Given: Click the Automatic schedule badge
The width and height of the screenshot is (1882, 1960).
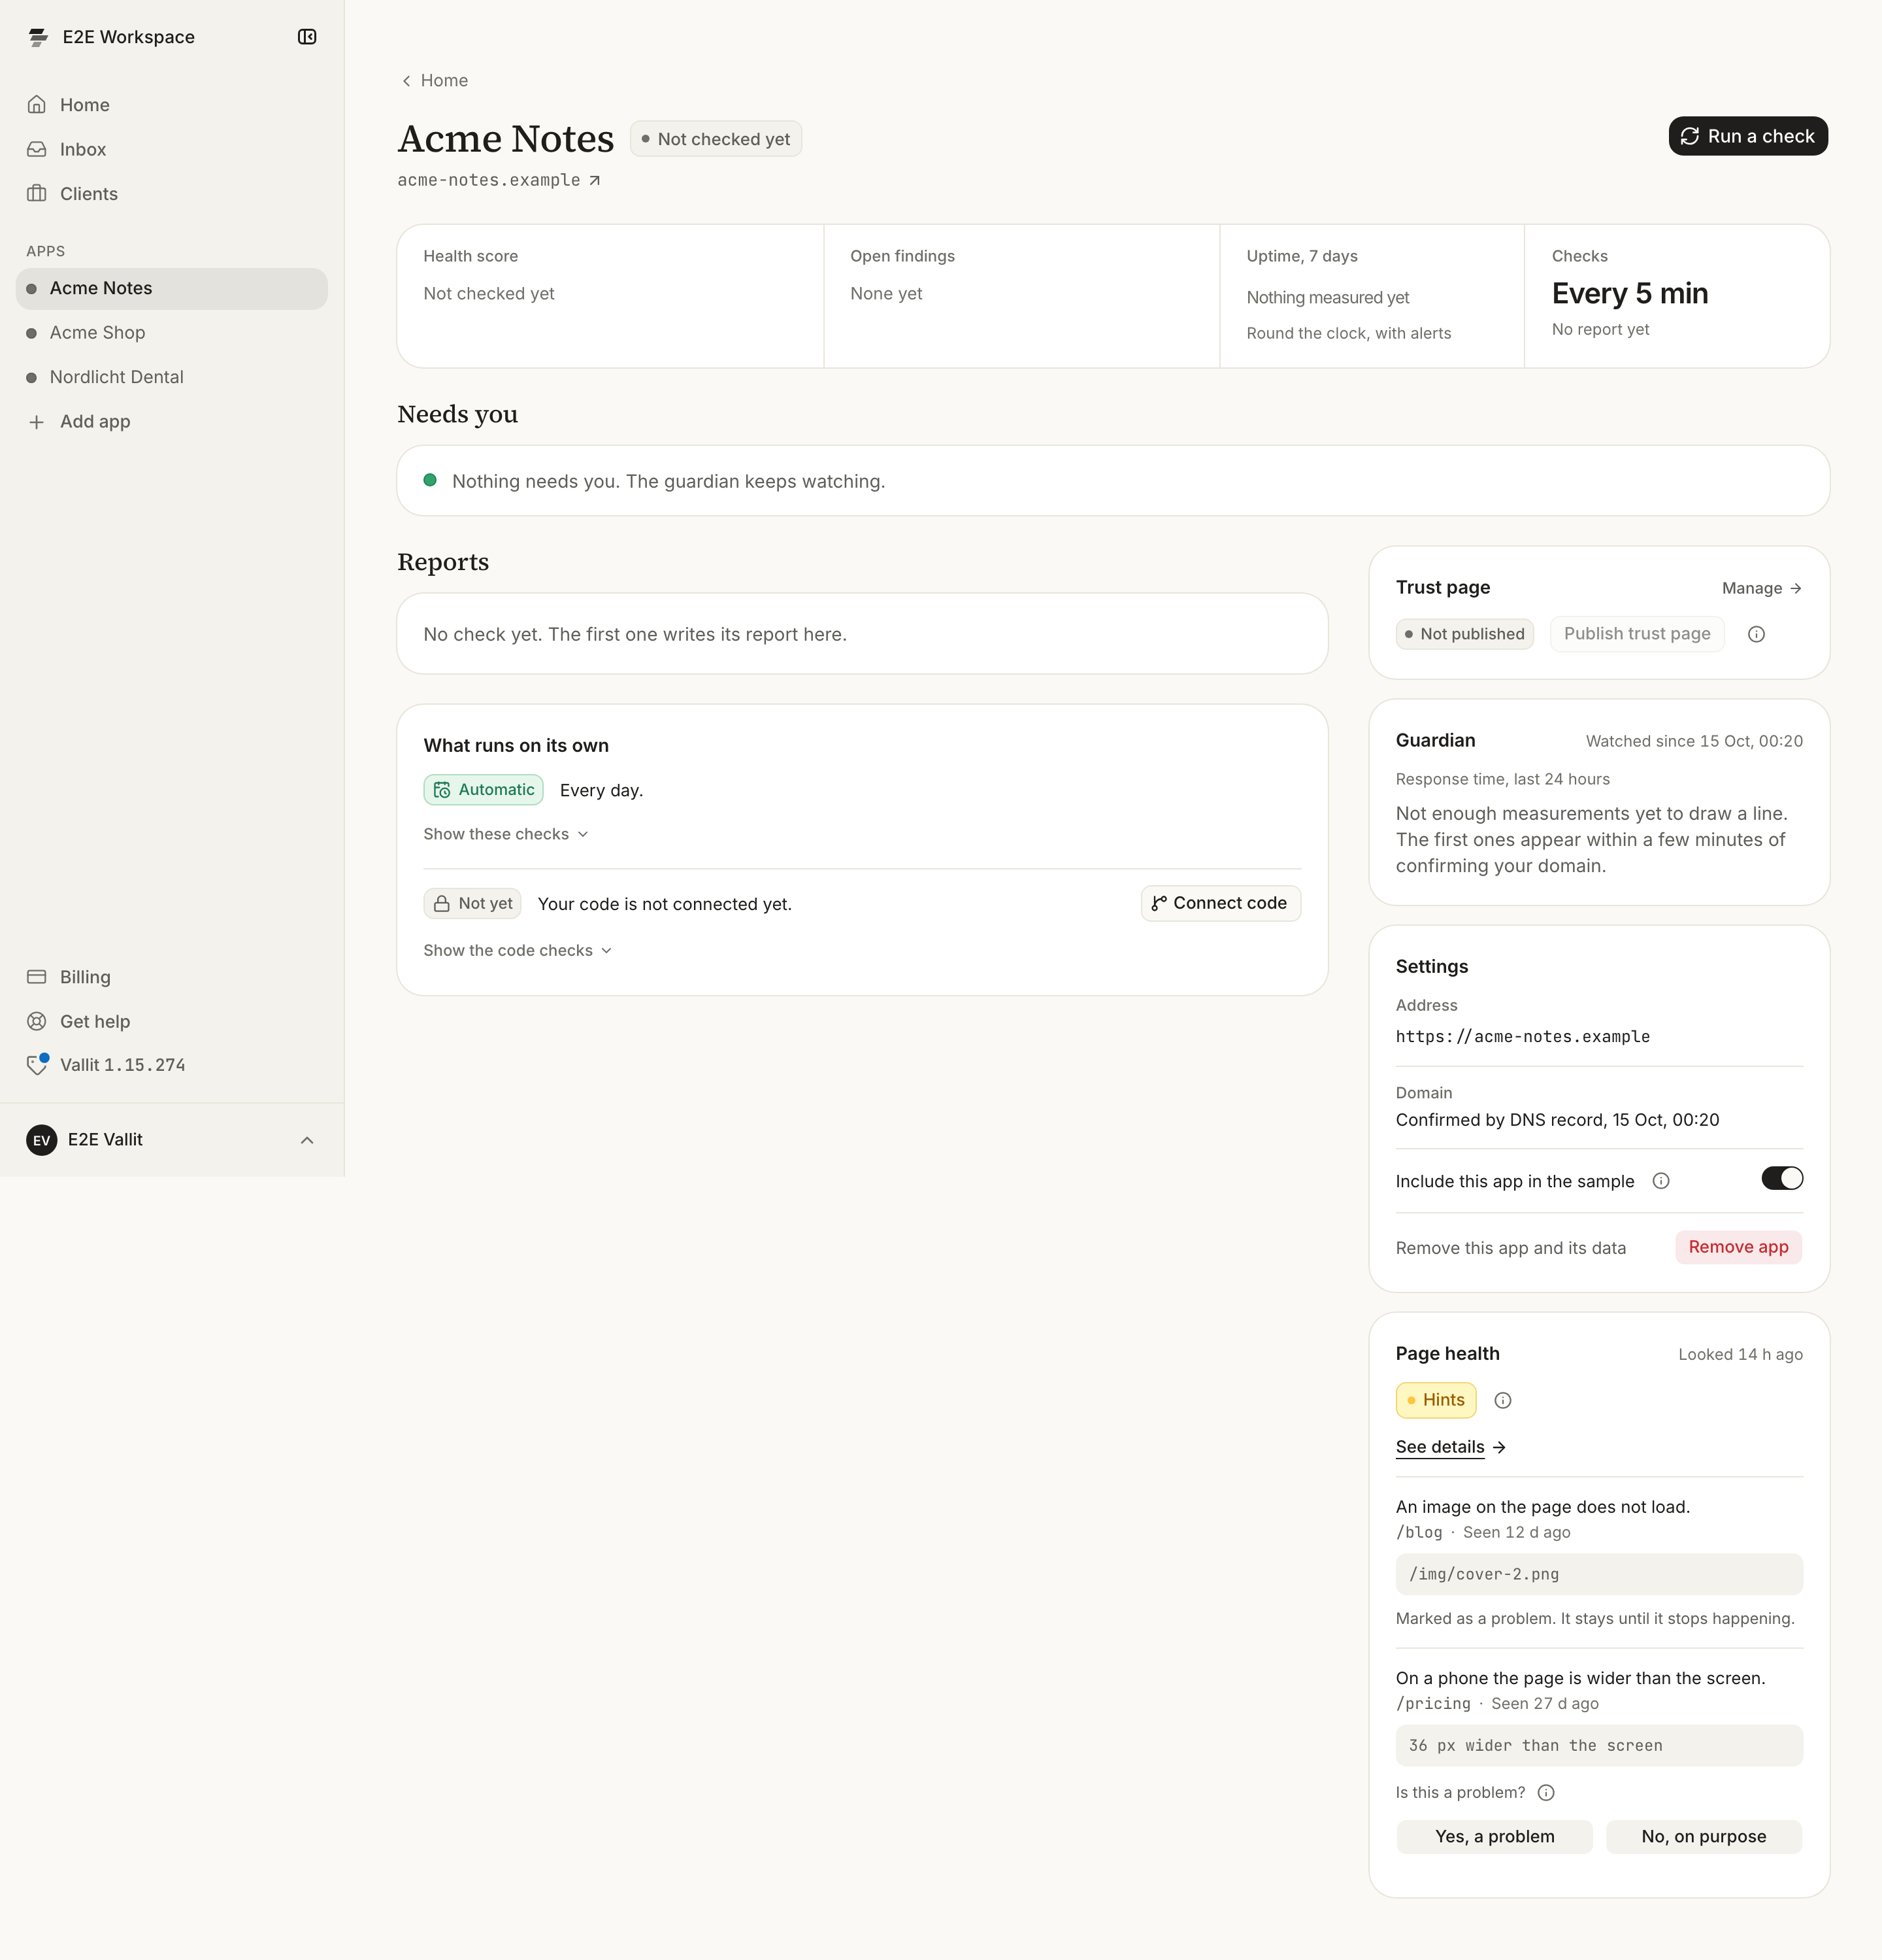Looking at the screenshot, I should coord(484,790).
